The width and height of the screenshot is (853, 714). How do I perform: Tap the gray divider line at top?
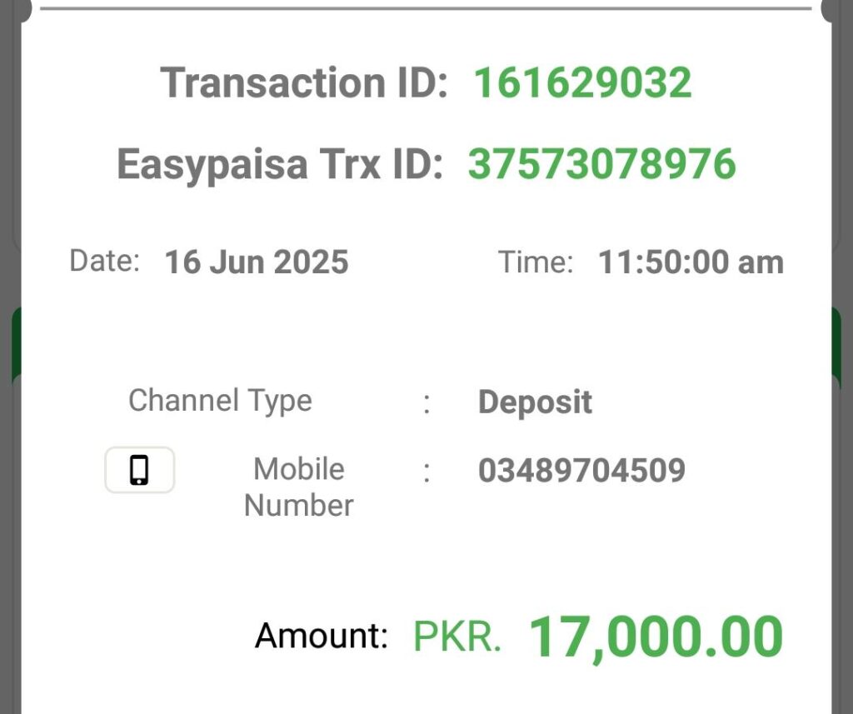426,8
